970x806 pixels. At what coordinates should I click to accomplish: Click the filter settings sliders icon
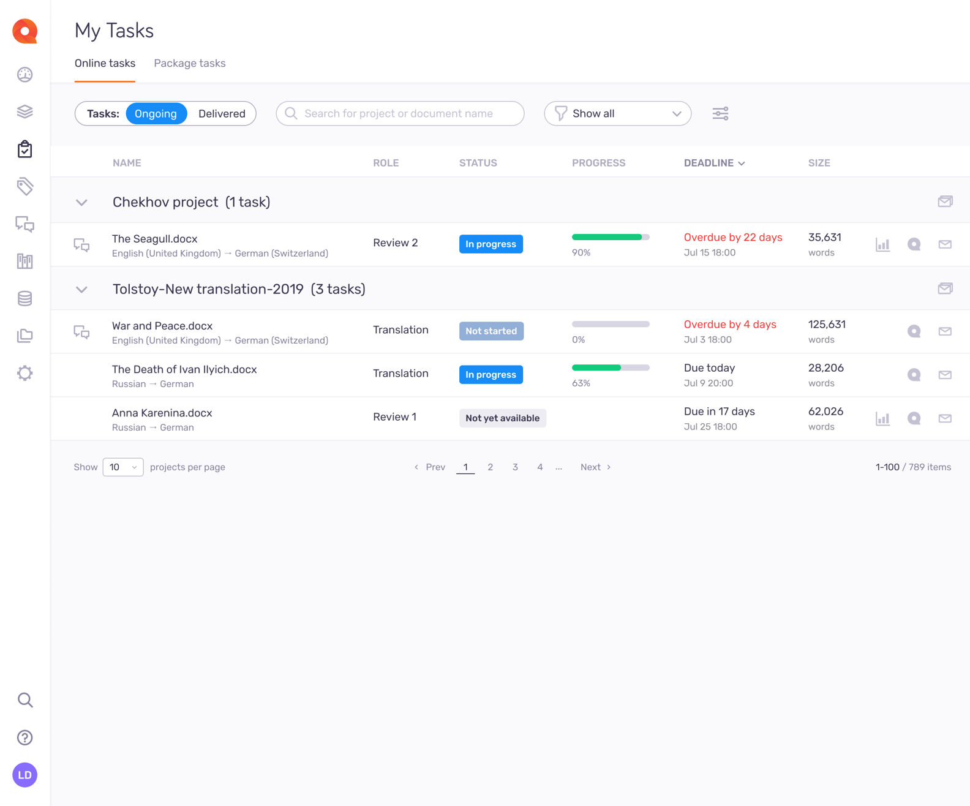[x=720, y=114]
